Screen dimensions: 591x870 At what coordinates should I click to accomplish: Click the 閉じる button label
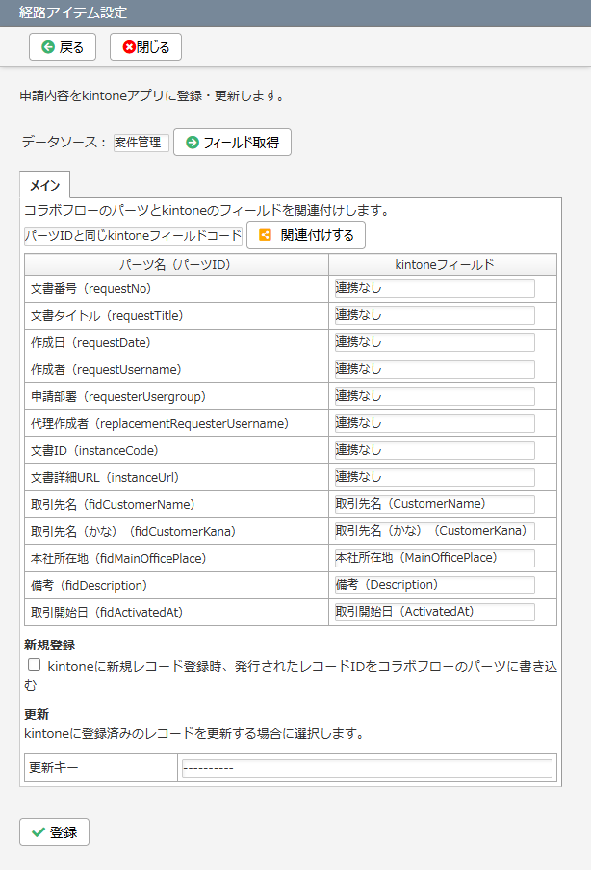[153, 47]
